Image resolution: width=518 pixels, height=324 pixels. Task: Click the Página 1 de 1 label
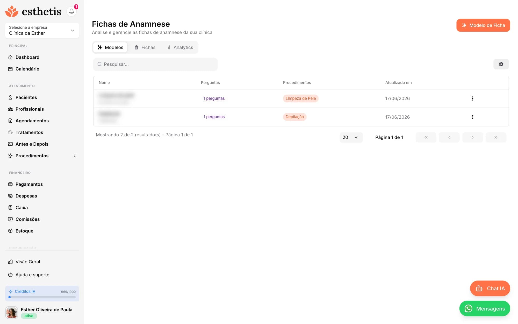389,137
